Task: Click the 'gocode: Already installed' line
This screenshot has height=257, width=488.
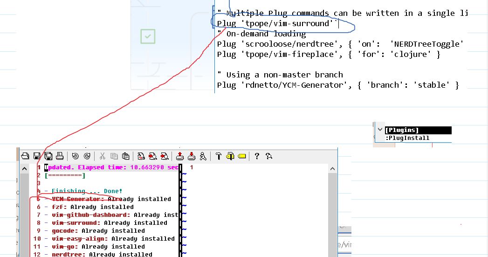Action: pyautogui.click(x=95, y=230)
